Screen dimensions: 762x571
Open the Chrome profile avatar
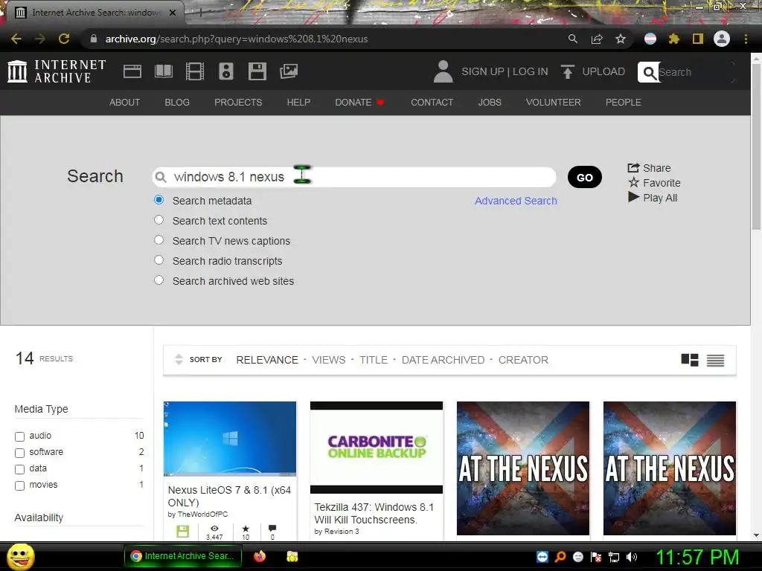(x=722, y=39)
